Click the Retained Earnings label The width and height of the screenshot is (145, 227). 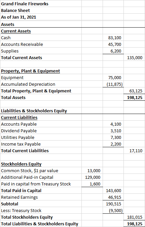[19, 197]
